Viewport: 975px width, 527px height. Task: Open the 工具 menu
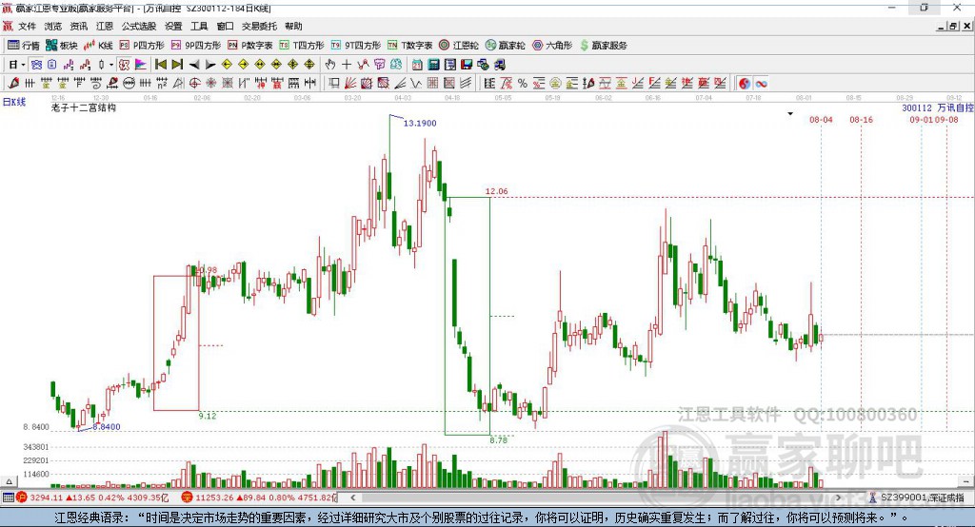pyautogui.click(x=199, y=26)
